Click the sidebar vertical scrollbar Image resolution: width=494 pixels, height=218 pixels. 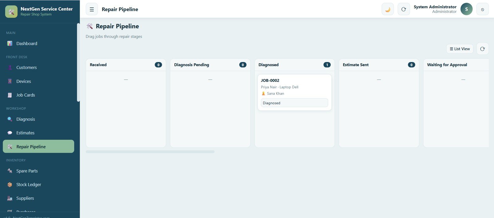(x=78, y=62)
